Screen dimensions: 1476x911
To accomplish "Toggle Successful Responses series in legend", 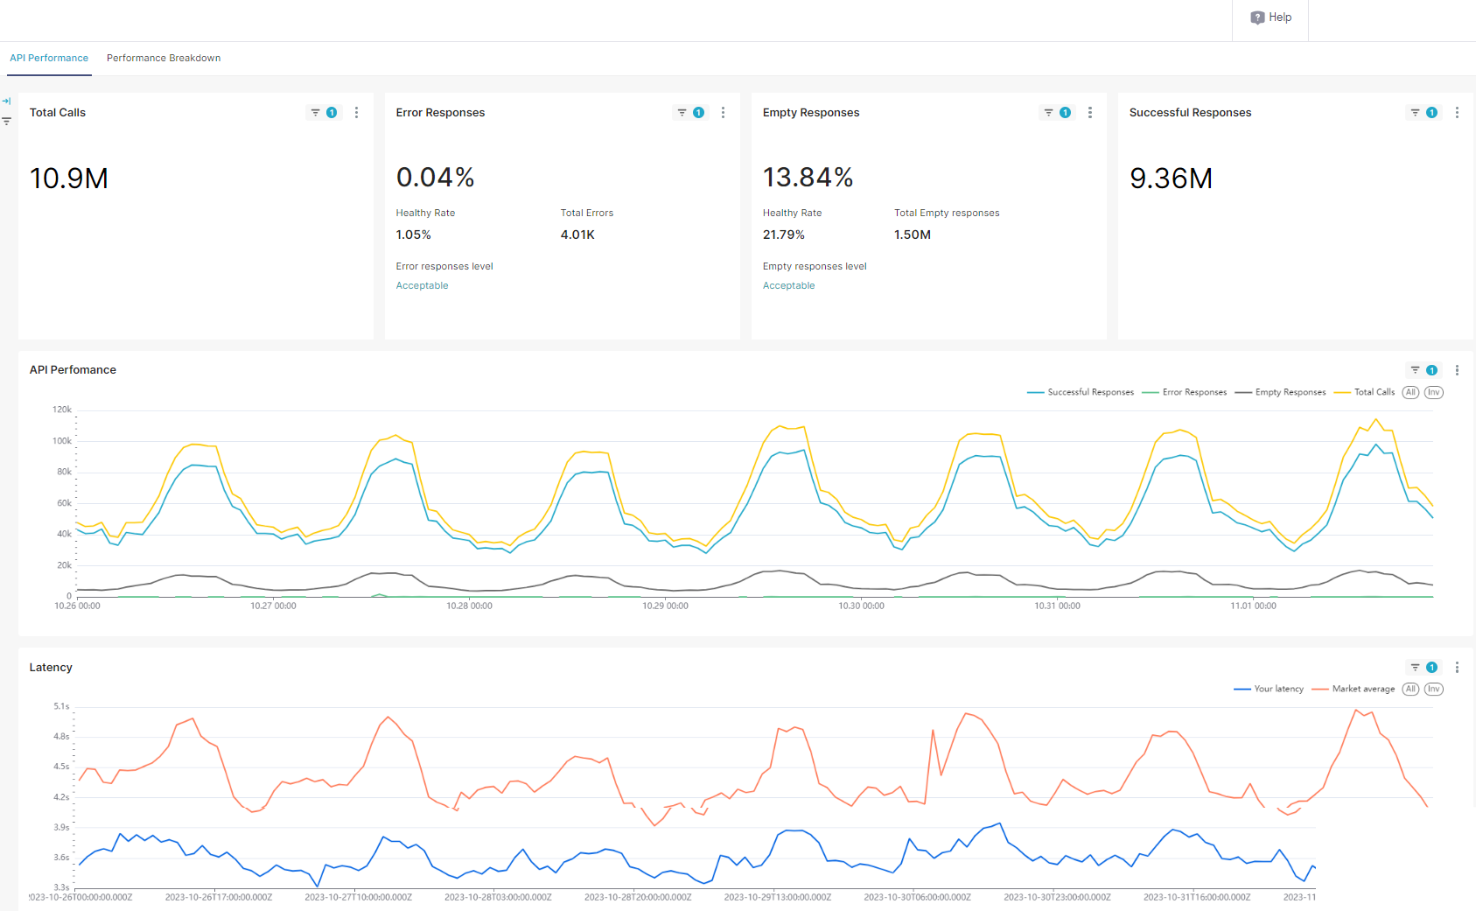I will (x=1081, y=392).
